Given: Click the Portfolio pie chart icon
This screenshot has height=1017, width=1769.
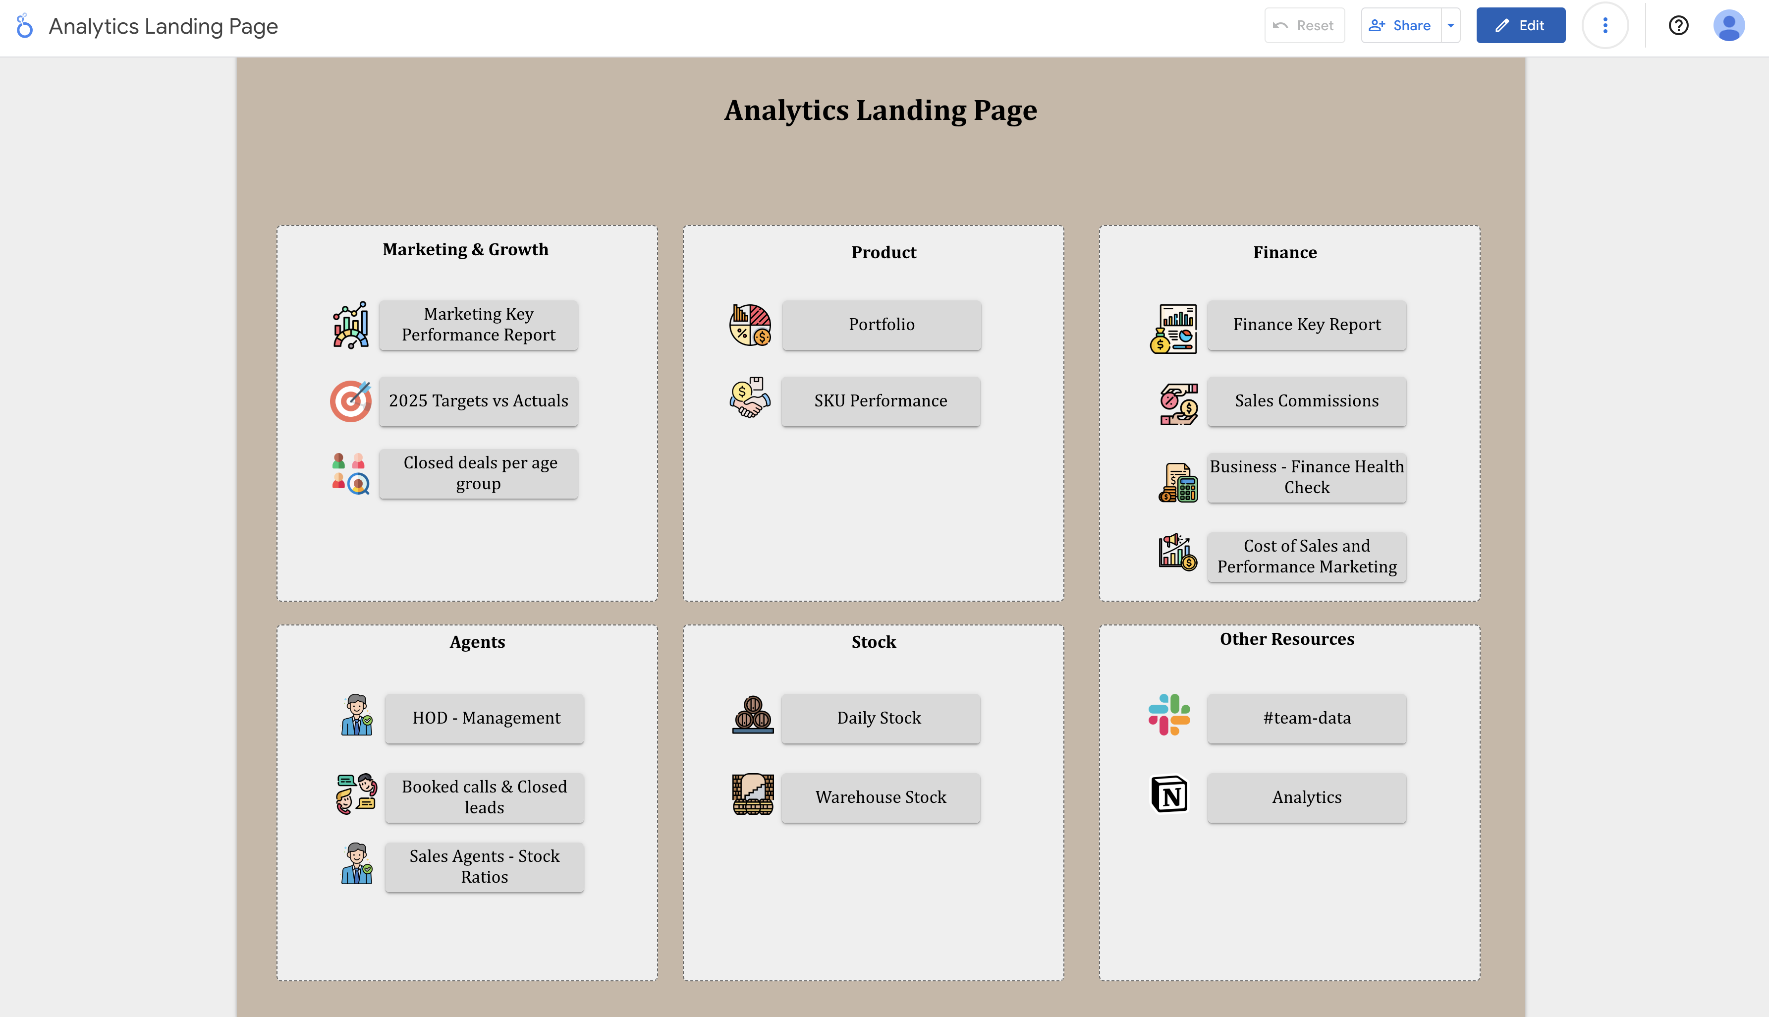Looking at the screenshot, I should coord(750,325).
